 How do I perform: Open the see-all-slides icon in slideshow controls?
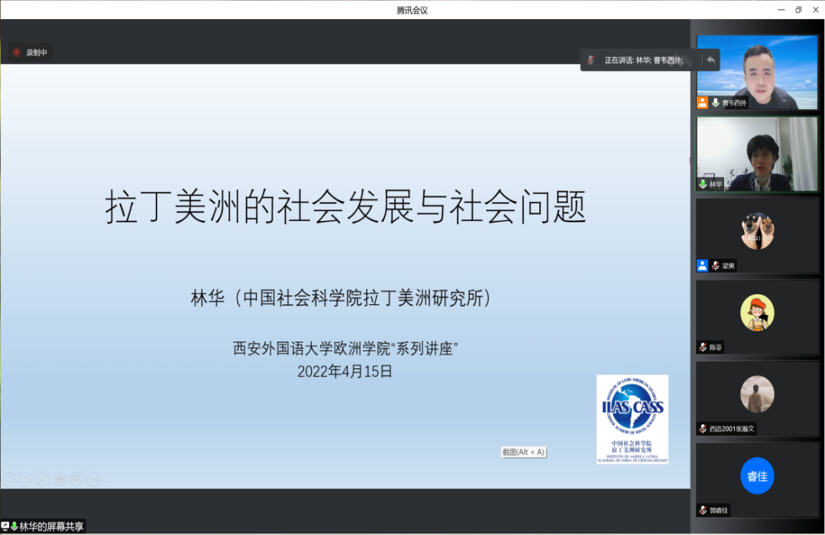[60, 479]
